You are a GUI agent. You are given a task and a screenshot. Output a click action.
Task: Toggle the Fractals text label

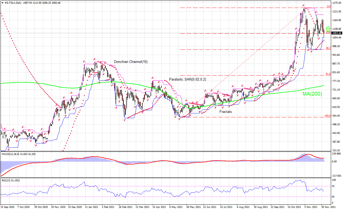pyautogui.click(x=225, y=112)
